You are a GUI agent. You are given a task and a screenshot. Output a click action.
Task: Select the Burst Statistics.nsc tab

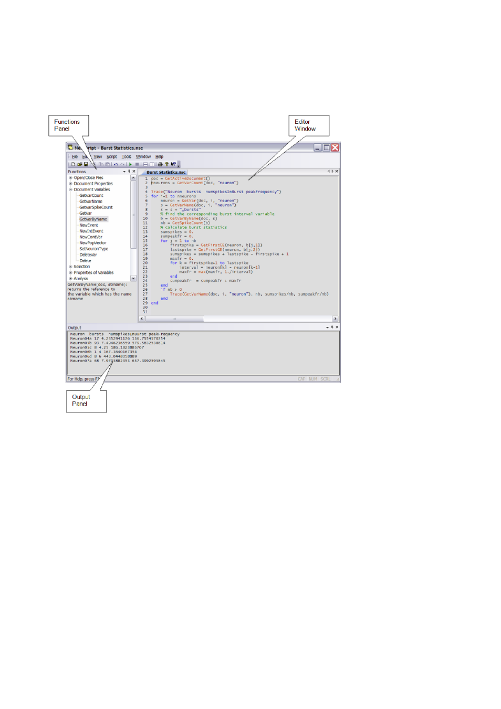coord(165,172)
